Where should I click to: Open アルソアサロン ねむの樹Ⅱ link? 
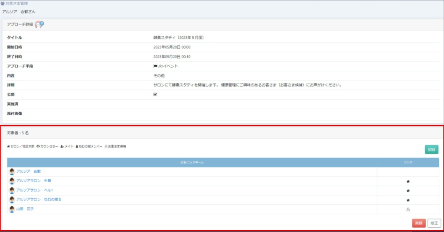[39, 200]
